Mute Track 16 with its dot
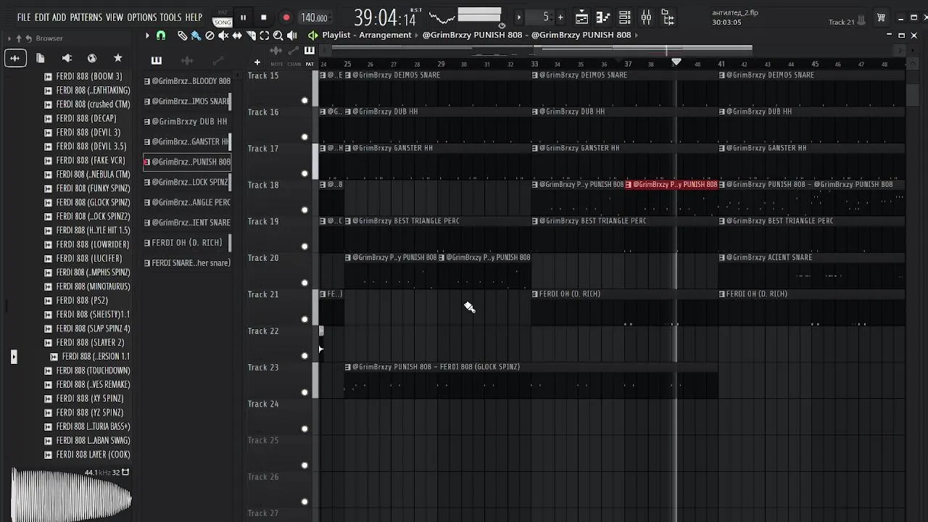The image size is (928, 522). tap(304, 137)
